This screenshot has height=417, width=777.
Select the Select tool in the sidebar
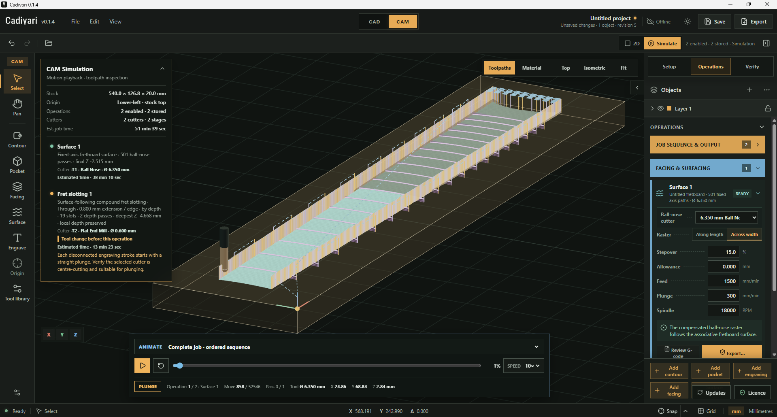[17, 82]
